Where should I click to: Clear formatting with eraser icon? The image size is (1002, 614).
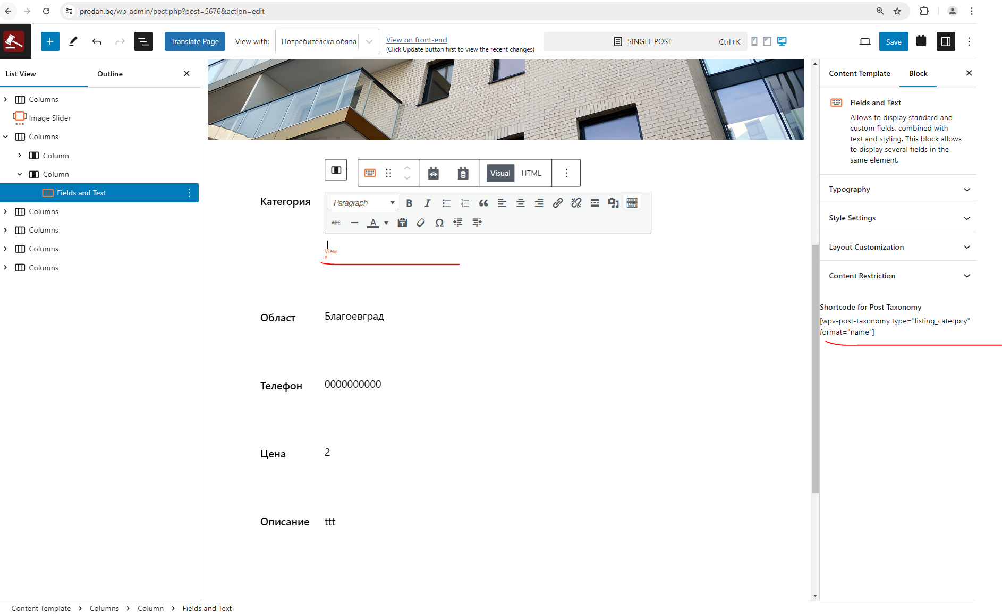coord(421,223)
